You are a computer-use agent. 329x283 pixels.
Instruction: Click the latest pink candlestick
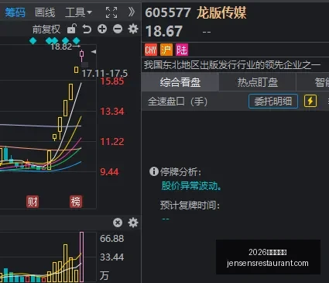pyautogui.click(x=82, y=54)
